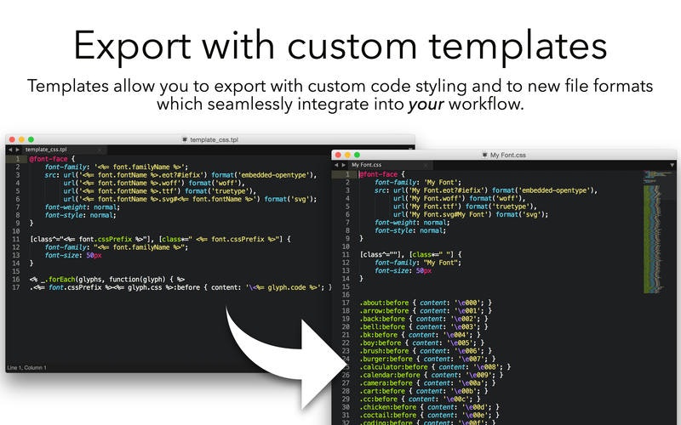This screenshot has width=681, height=425.
Task: Click the '.bk:before' rule line
Action: pyautogui.click(x=420, y=335)
